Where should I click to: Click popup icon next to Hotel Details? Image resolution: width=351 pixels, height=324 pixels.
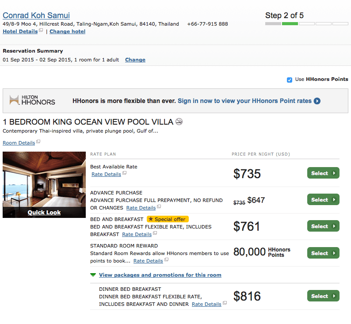tap(41, 30)
